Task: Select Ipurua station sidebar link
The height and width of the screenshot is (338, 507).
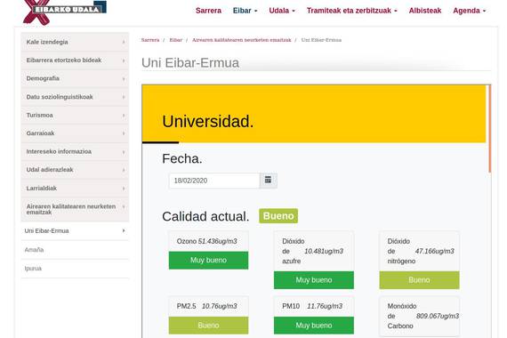Action: coord(75,269)
